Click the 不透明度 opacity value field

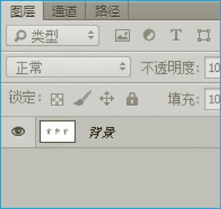(213, 68)
